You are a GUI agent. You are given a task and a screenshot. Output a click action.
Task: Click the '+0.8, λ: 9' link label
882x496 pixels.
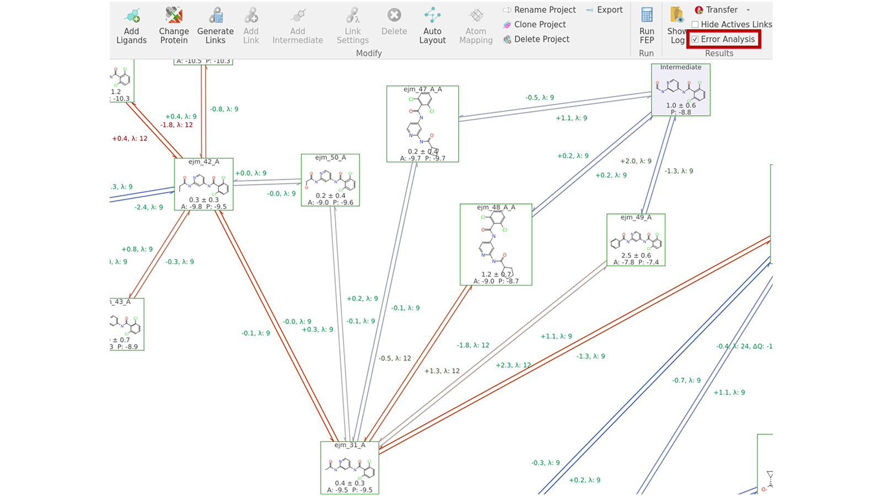tap(137, 249)
